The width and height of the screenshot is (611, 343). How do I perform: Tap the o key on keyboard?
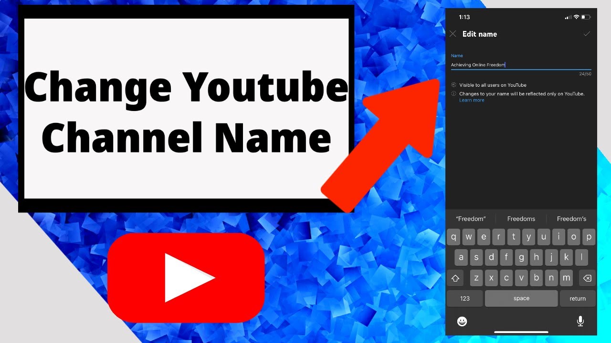(574, 237)
